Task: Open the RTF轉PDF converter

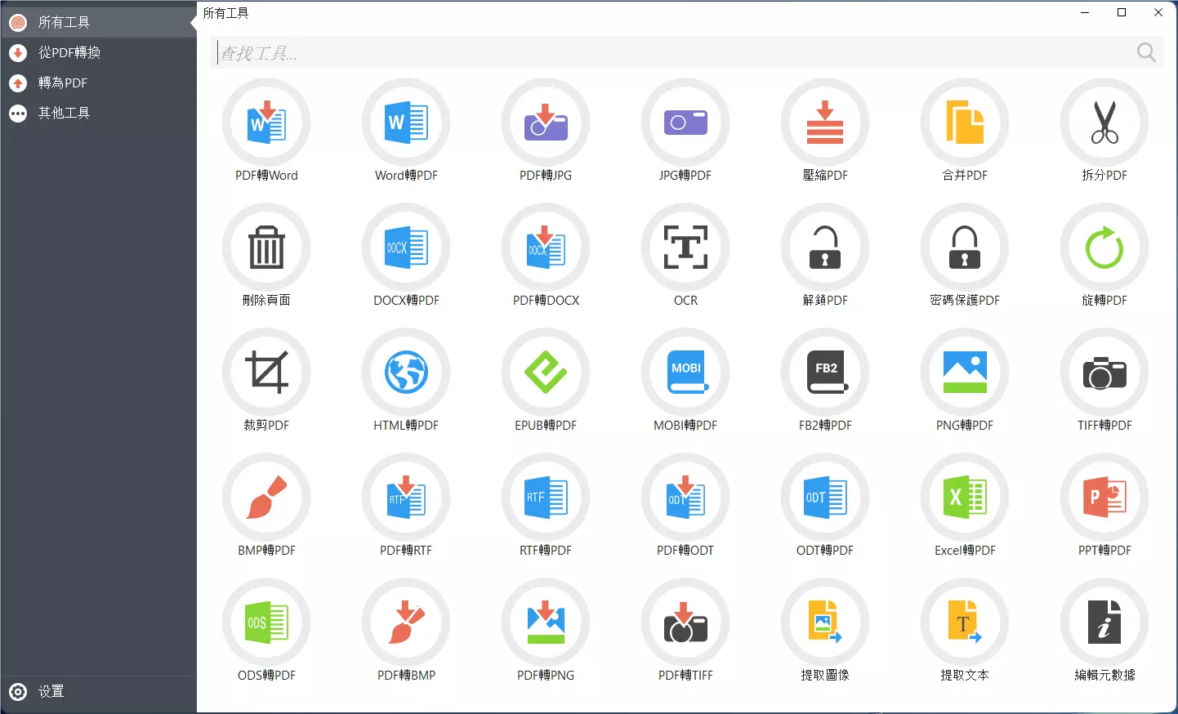Action: click(x=546, y=498)
